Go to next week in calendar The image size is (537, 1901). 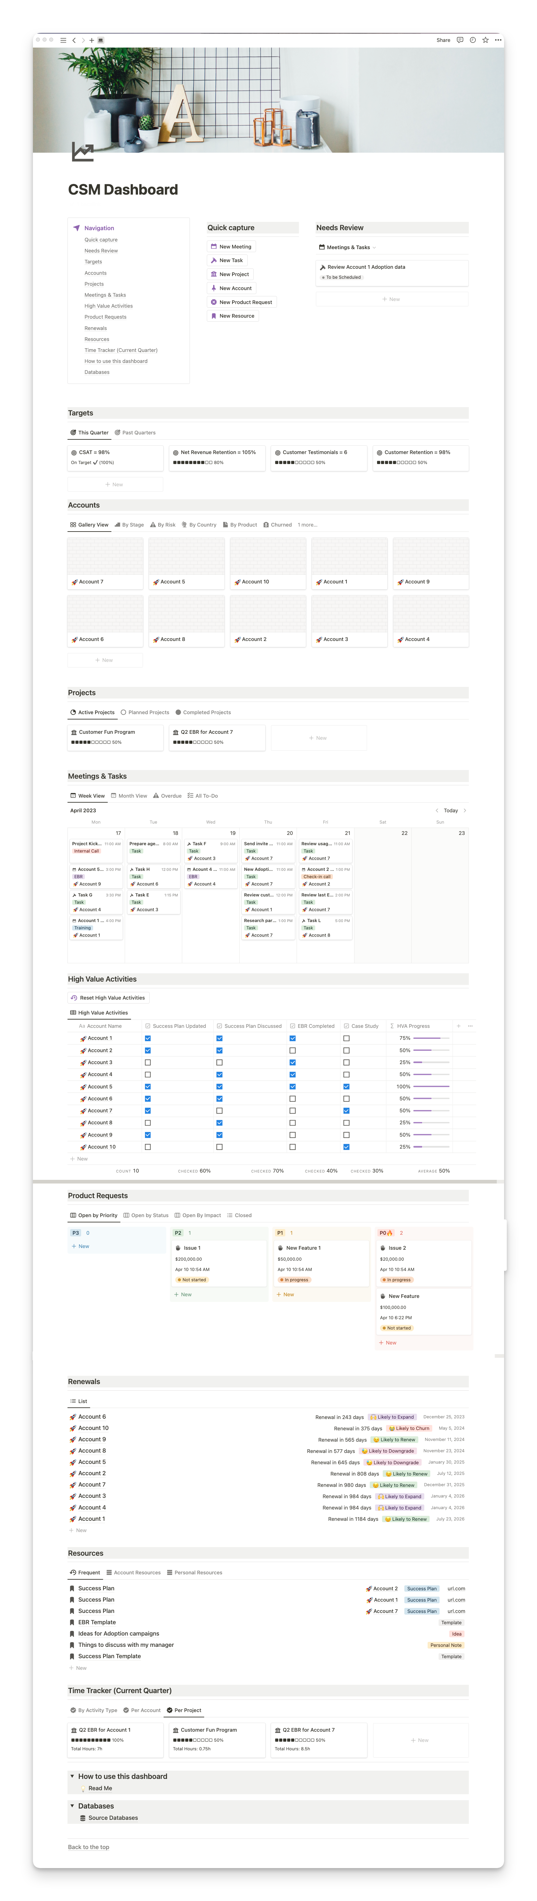[x=465, y=810]
